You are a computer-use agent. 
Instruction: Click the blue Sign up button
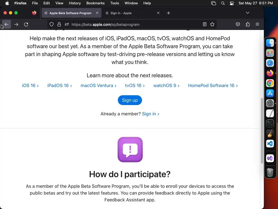point(130,100)
